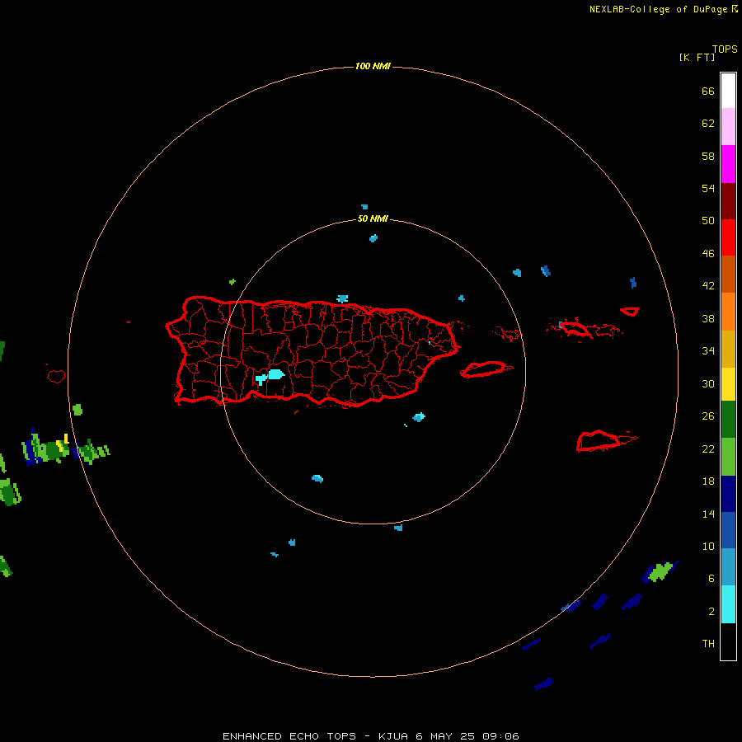Select the maroon legend swatch
This screenshot has width=742, height=742.
(x=728, y=200)
